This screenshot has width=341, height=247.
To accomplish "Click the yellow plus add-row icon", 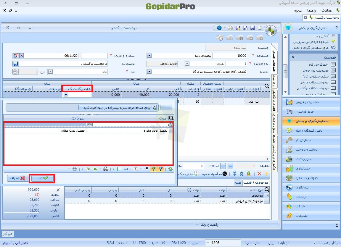I will (266, 174).
